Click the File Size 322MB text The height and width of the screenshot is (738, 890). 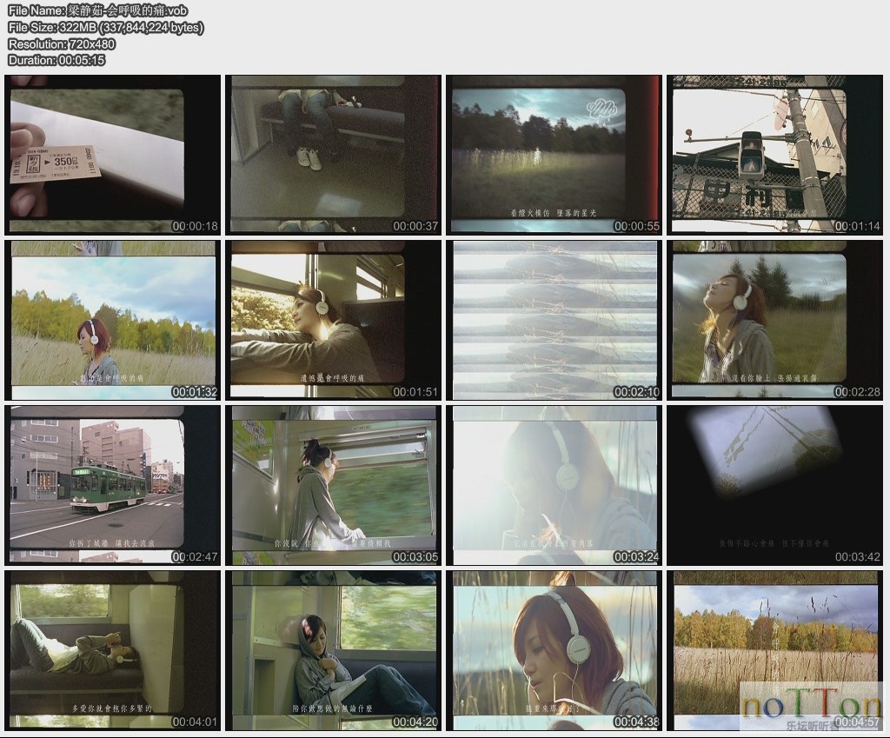pos(105,27)
